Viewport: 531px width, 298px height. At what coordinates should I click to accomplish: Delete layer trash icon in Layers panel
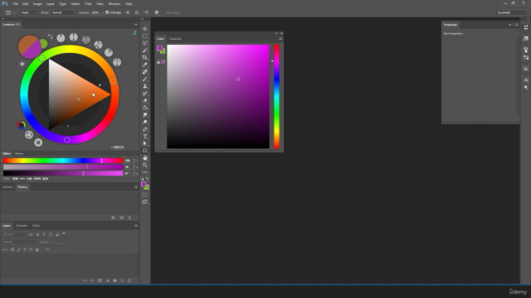pyautogui.click(x=129, y=281)
